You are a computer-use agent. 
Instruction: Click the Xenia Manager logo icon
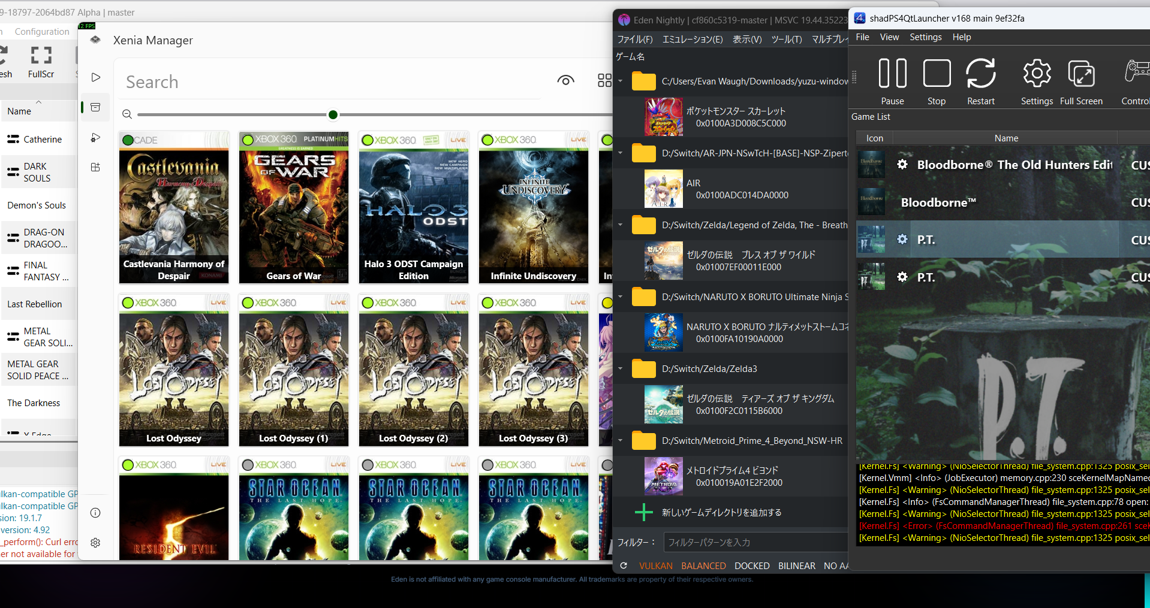(95, 40)
